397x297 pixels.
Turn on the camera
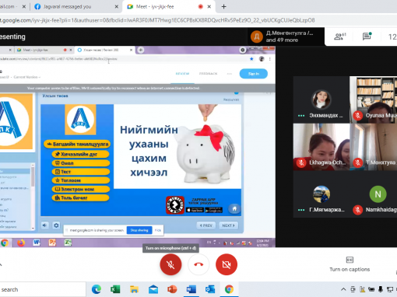(227, 264)
